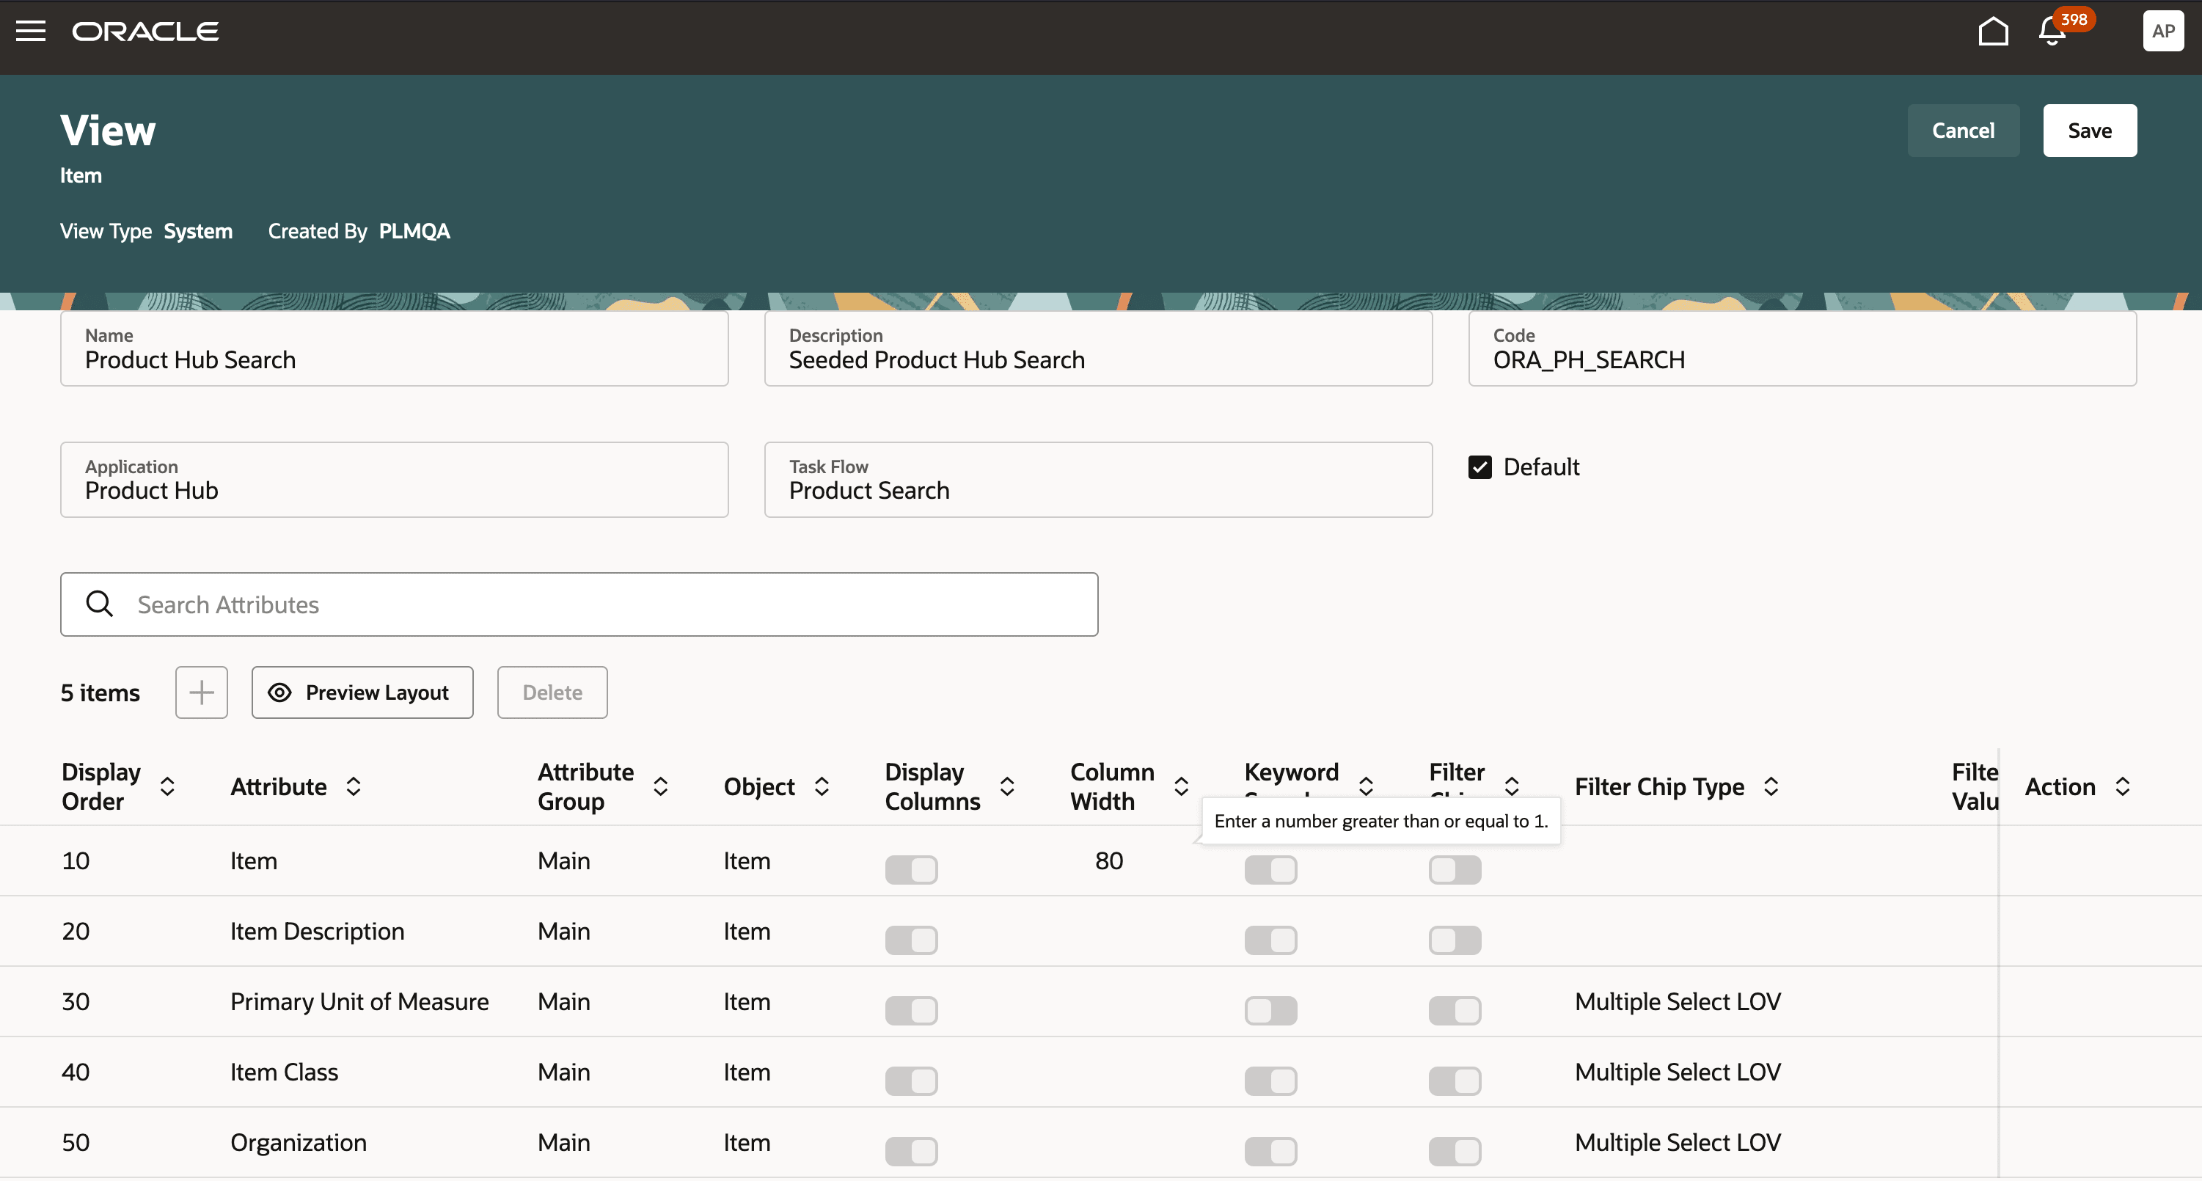Toggle Filter Chips for Organization row
Viewport: 2202px width, 1181px height.
pyautogui.click(x=1455, y=1151)
